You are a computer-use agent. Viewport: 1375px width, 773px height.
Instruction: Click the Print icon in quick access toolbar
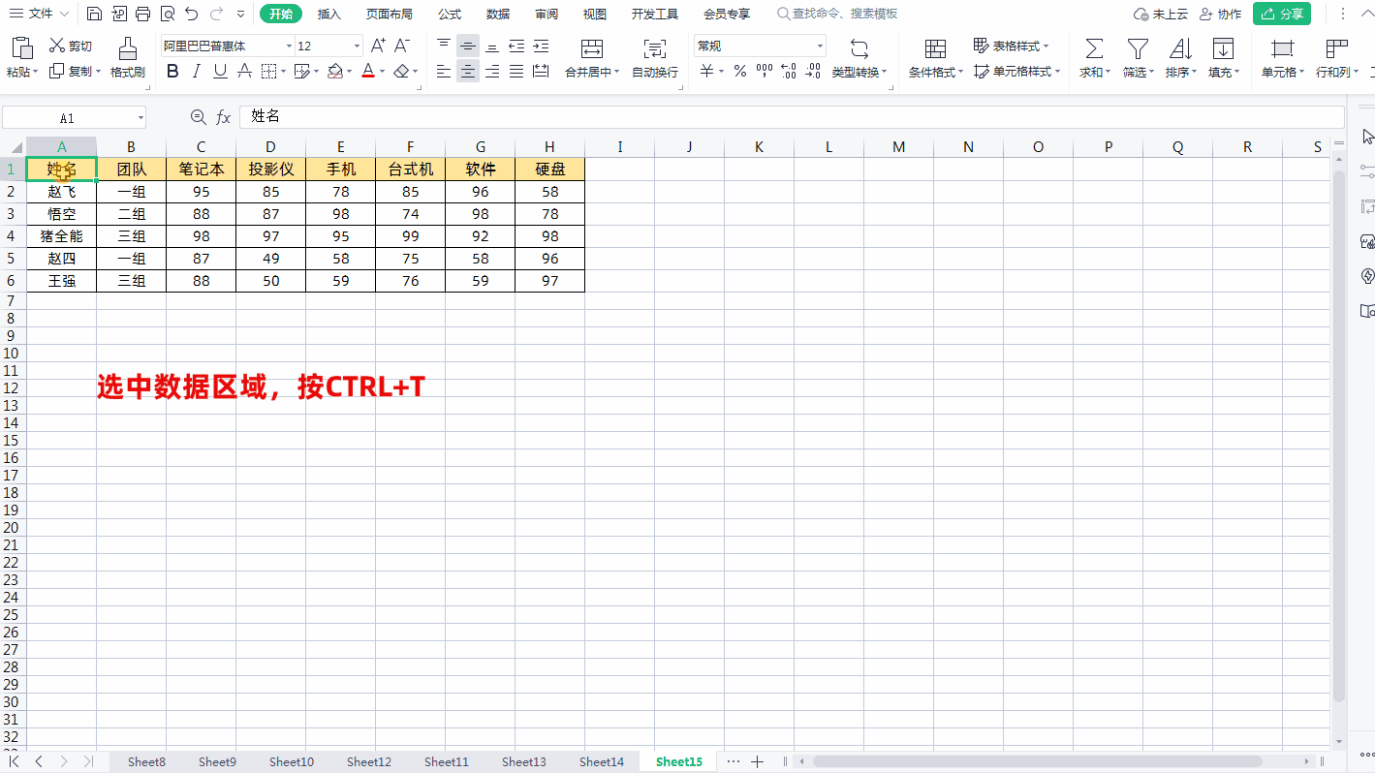(143, 14)
